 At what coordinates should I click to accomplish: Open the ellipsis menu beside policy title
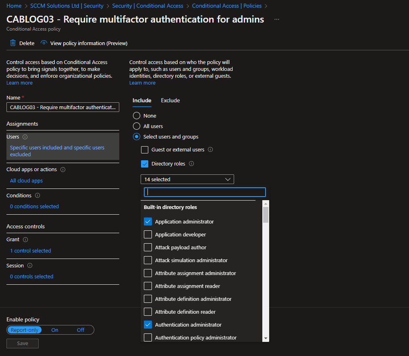(276, 19)
